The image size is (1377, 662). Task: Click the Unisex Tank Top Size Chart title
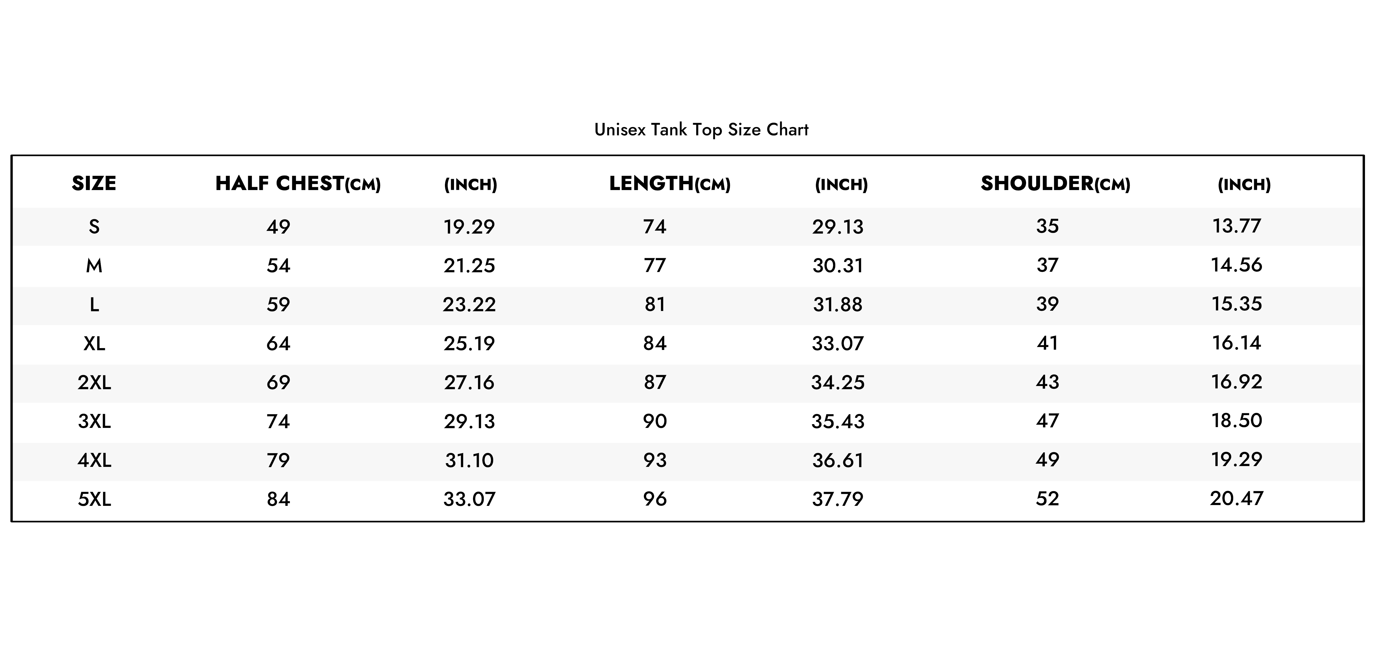pyautogui.click(x=701, y=130)
